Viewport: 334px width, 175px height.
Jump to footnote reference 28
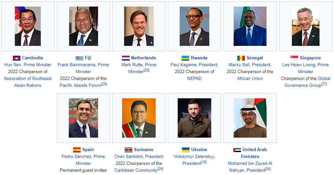[x=268, y=169]
